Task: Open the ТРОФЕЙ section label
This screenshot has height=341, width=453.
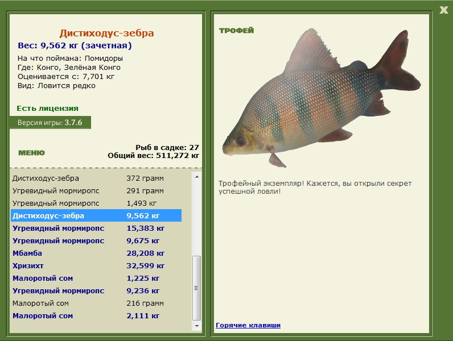Action: pyautogui.click(x=236, y=30)
